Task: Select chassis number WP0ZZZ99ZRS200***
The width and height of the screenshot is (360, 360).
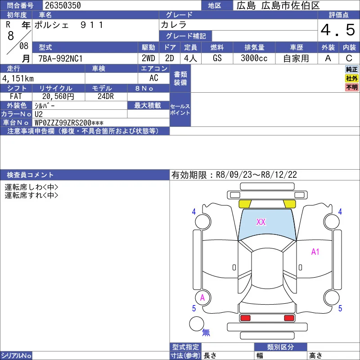Action: [69, 123]
